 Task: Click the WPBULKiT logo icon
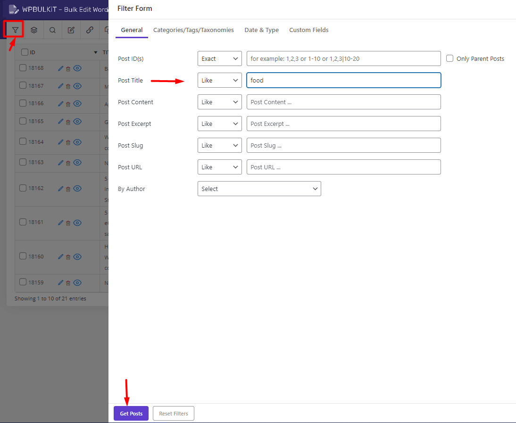13,8
